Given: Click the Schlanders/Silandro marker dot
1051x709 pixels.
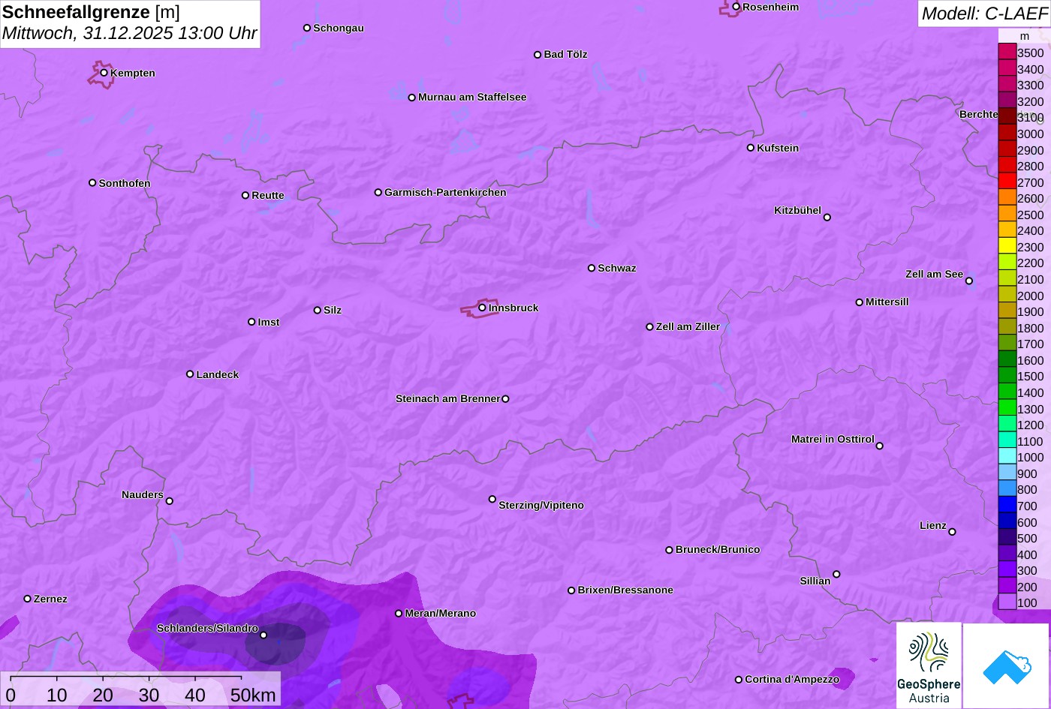Looking at the screenshot, I should (264, 635).
